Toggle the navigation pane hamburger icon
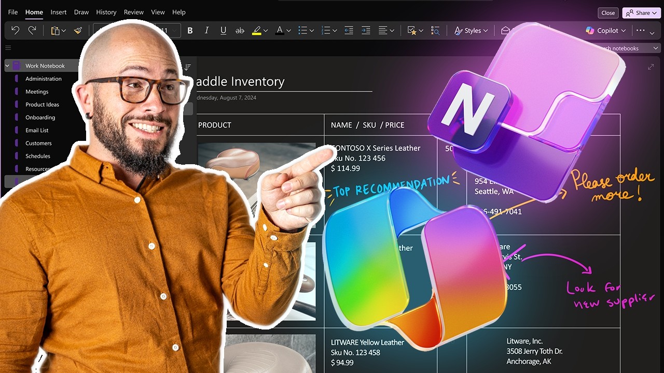Screen dimensions: 664x373 tap(8, 48)
